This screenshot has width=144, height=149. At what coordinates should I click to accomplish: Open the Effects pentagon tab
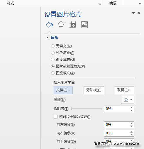[x=61, y=25]
